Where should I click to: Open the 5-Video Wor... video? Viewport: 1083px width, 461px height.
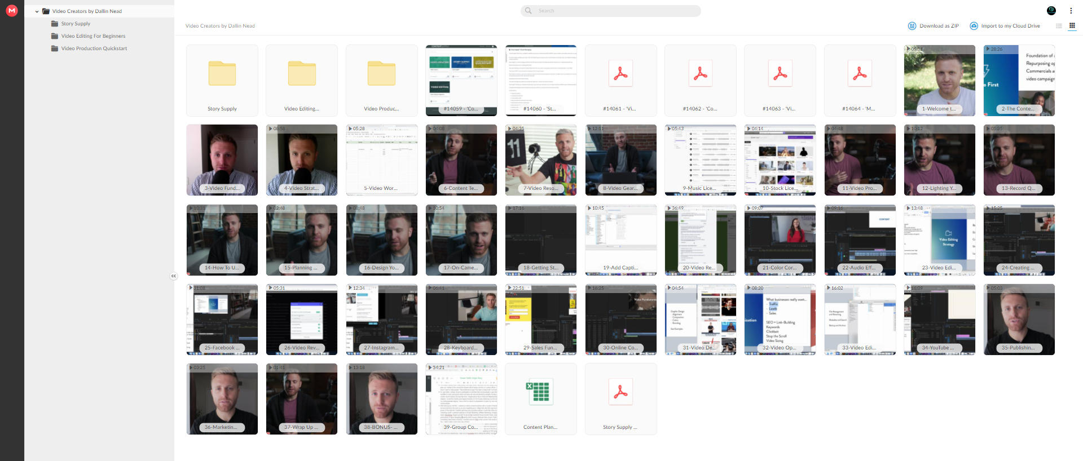point(382,160)
